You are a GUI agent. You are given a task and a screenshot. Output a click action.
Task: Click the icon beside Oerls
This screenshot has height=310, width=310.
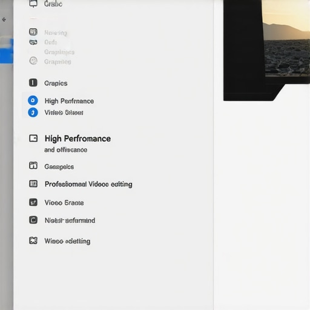pos(33,42)
